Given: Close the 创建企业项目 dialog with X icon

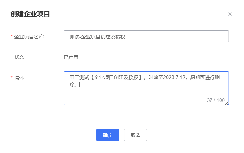Looking at the screenshot, I should click(x=230, y=14).
